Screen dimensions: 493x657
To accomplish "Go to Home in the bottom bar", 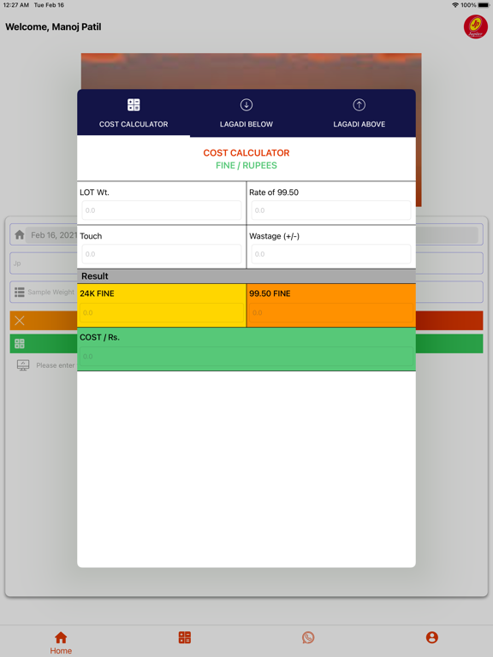I will 61,642.
